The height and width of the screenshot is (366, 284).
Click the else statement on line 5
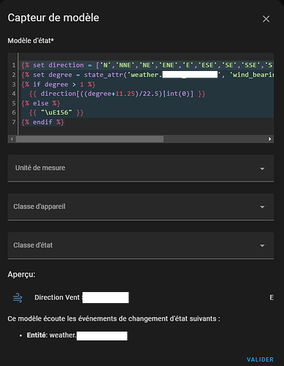(x=41, y=103)
